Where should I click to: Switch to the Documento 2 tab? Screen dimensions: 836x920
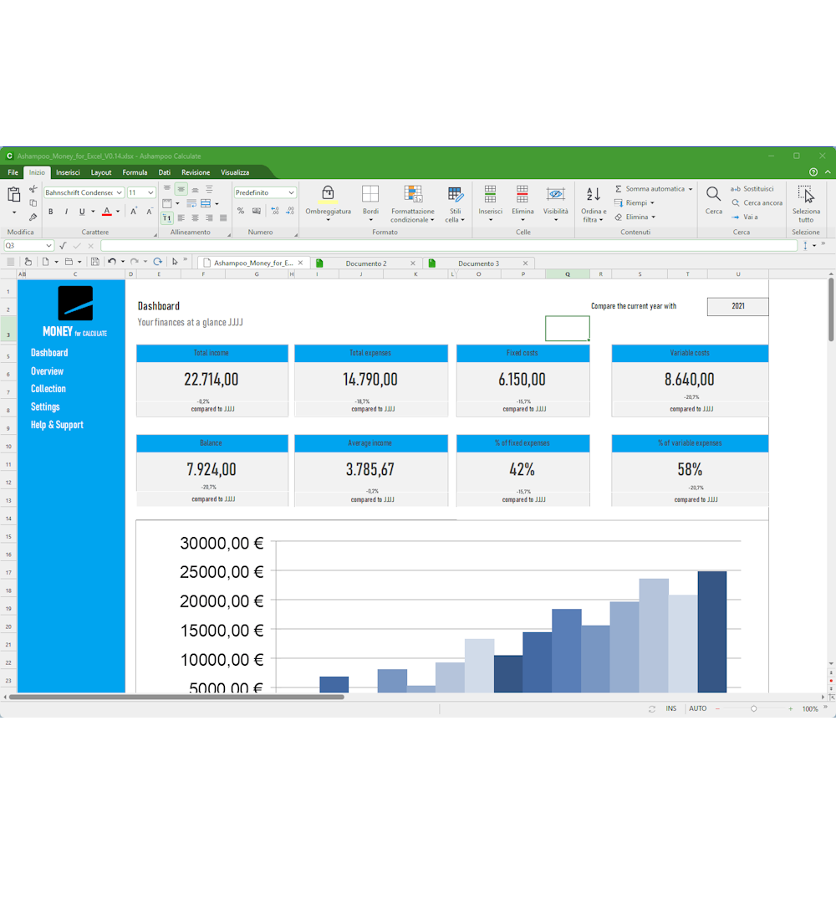tap(365, 263)
